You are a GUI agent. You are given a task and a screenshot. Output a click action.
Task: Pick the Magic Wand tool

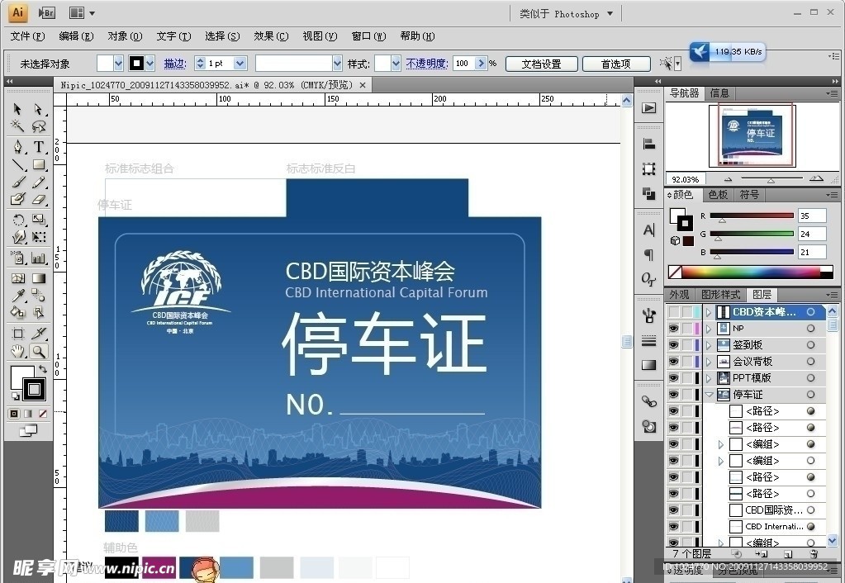(18, 126)
